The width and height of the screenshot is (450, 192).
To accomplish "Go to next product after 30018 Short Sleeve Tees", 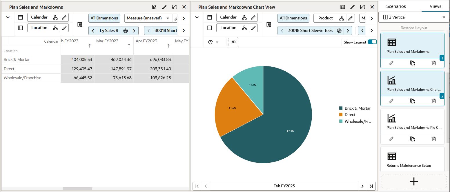I will coord(348,30).
